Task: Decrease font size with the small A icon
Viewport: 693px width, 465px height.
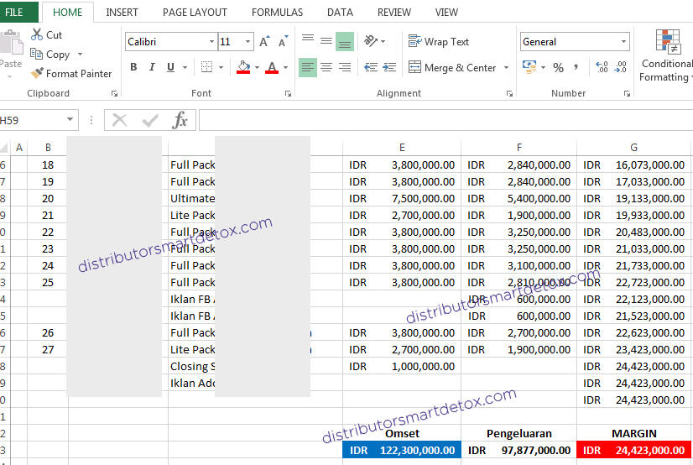Action: (x=283, y=42)
